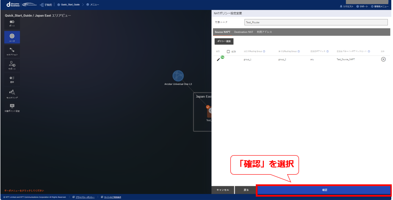
Task: Click the pencil edit icon for group_1 policy
Action: pyautogui.click(x=218, y=60)
